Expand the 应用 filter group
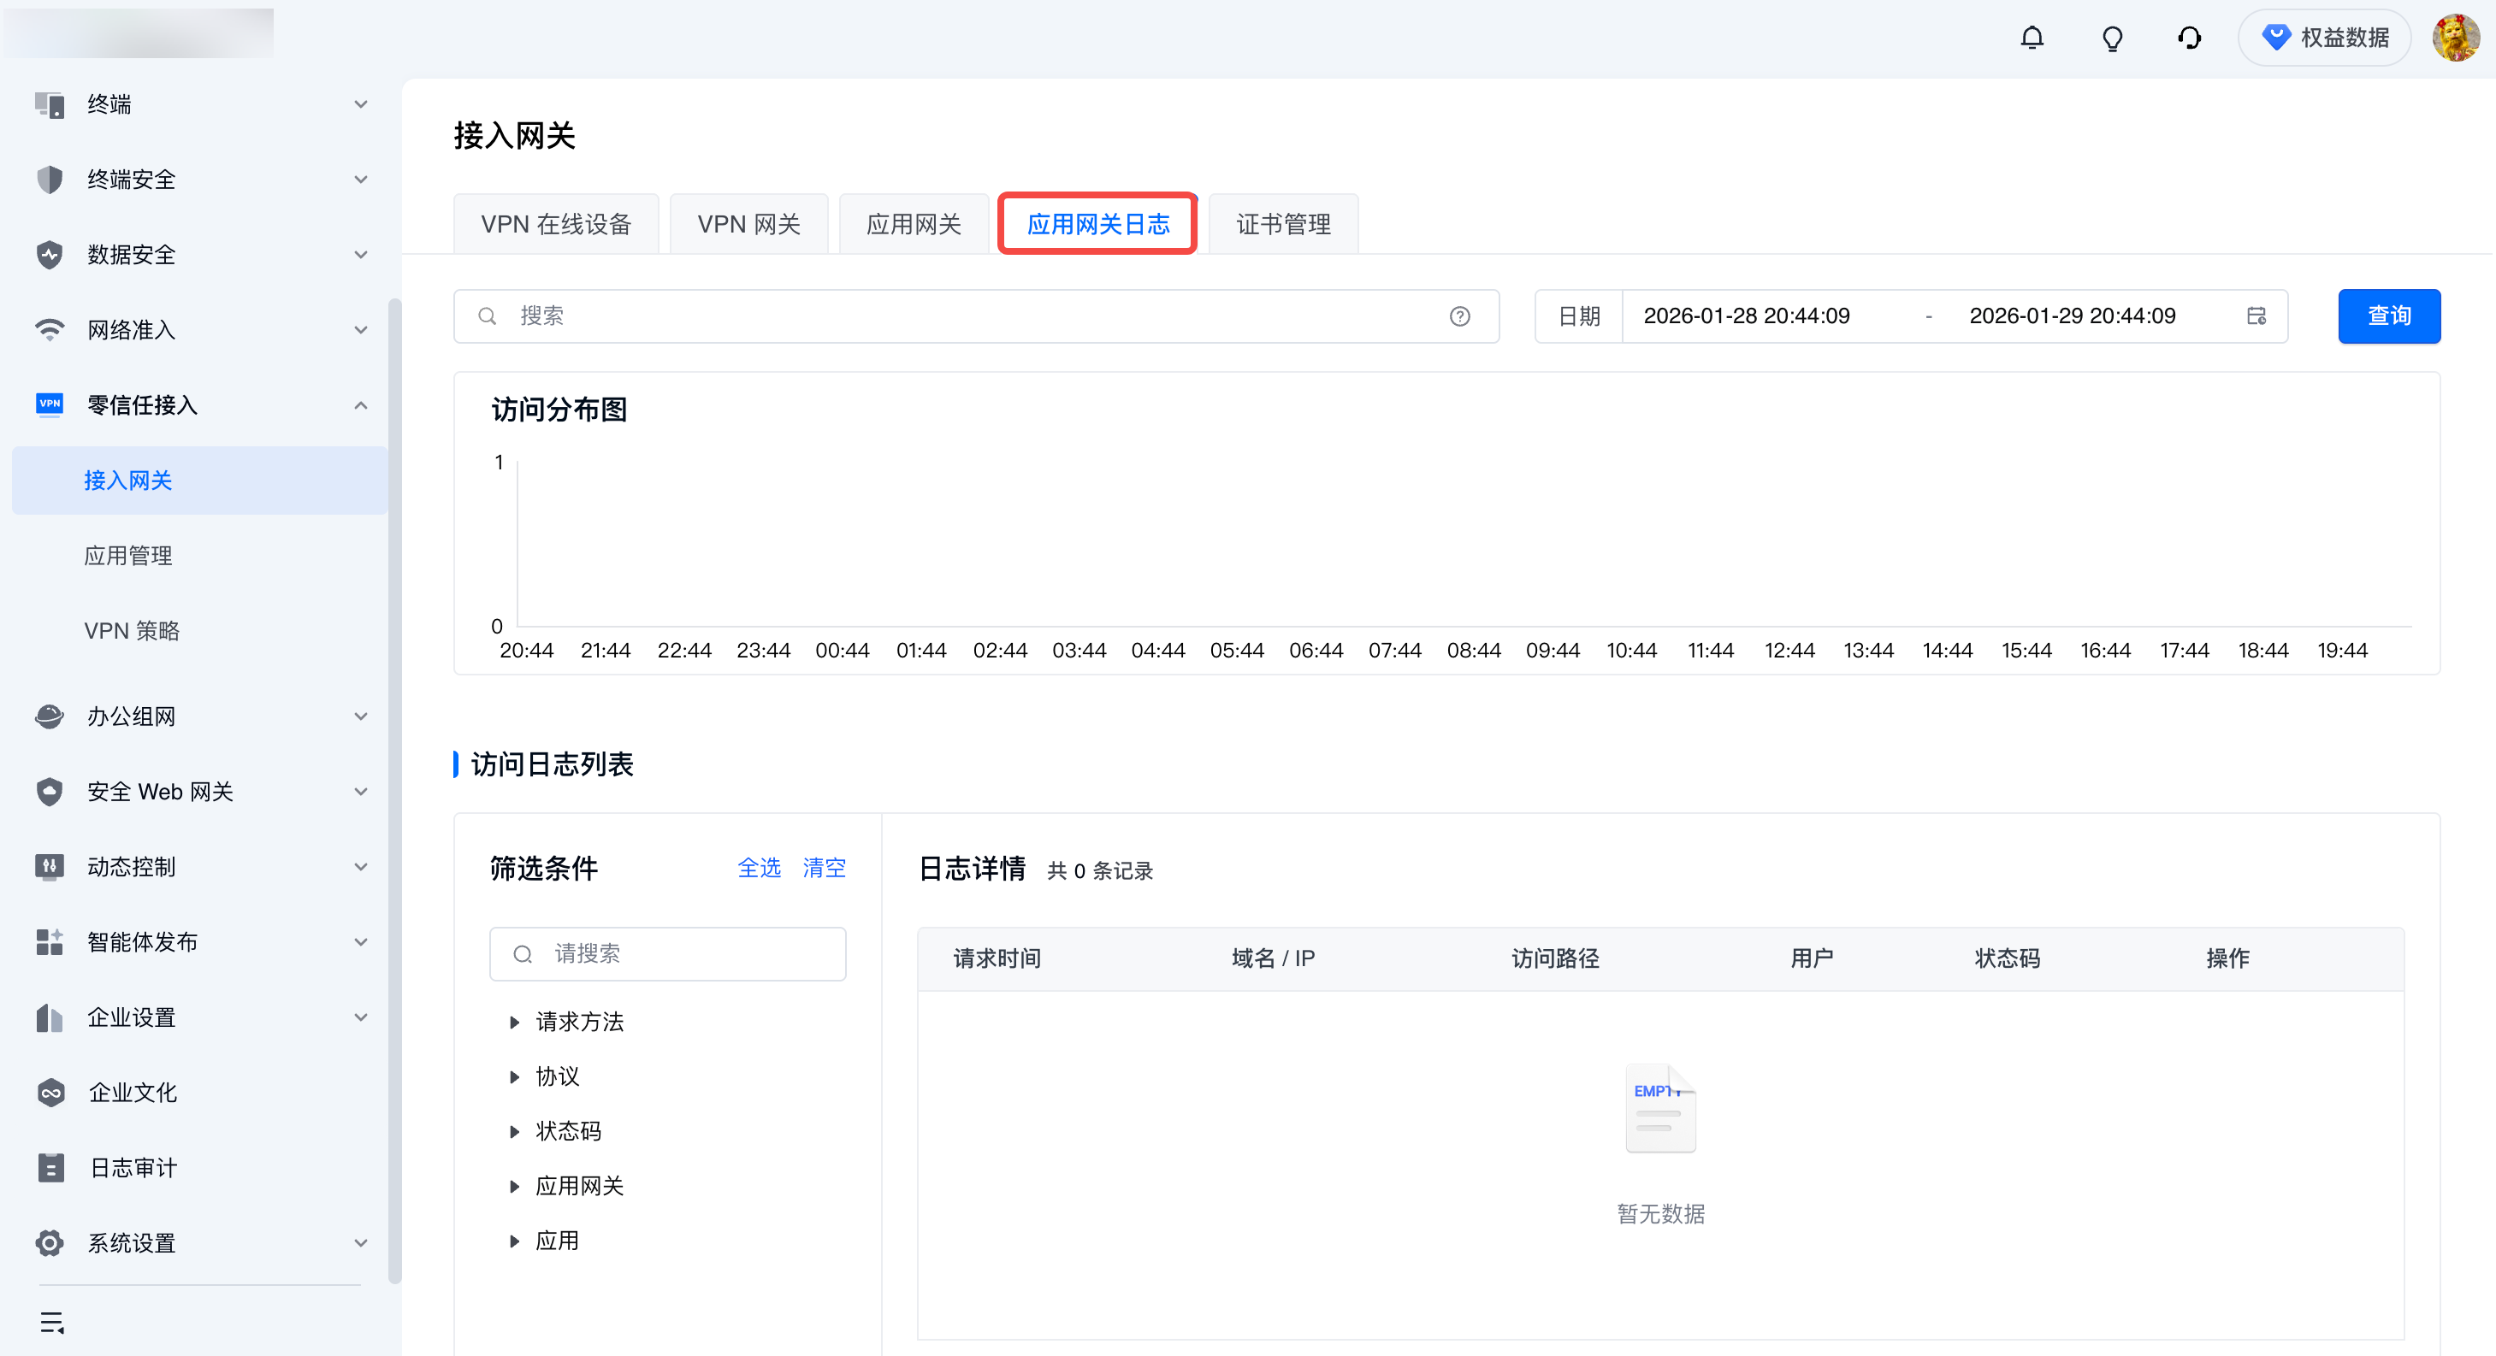Screen dimensions: 2496x1356 tap(514, 1241)
